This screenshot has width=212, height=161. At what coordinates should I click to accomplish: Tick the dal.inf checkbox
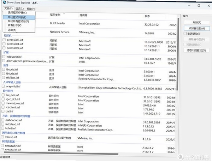pyautogui.click(x=3, y=111)
